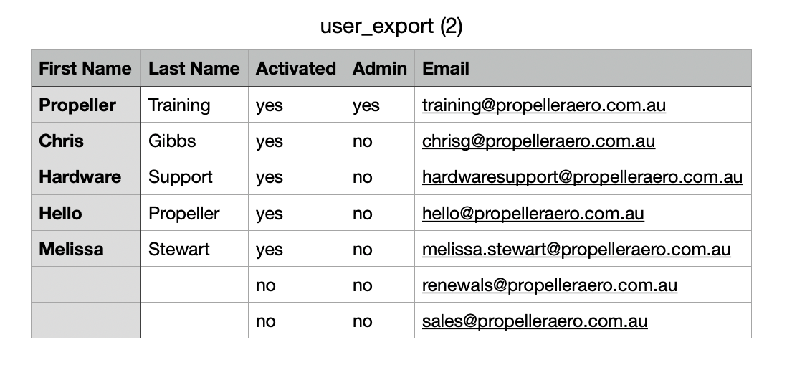The image size is (787, 370).
Task: Click the Activated column header
Action: click(296, 68)
